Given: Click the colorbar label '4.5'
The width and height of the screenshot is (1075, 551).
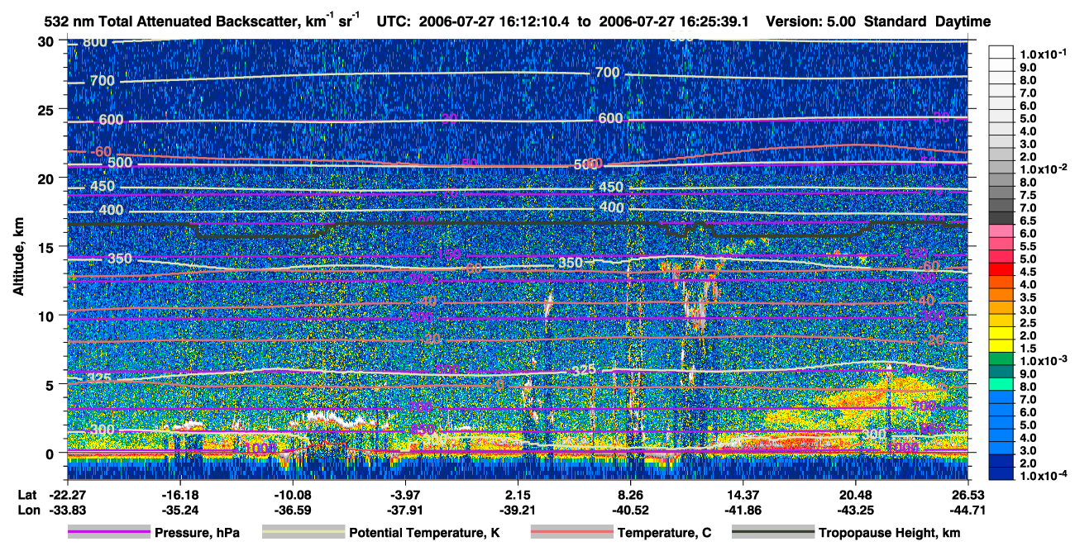Looking at the screenshot, I should point(1030,270).
